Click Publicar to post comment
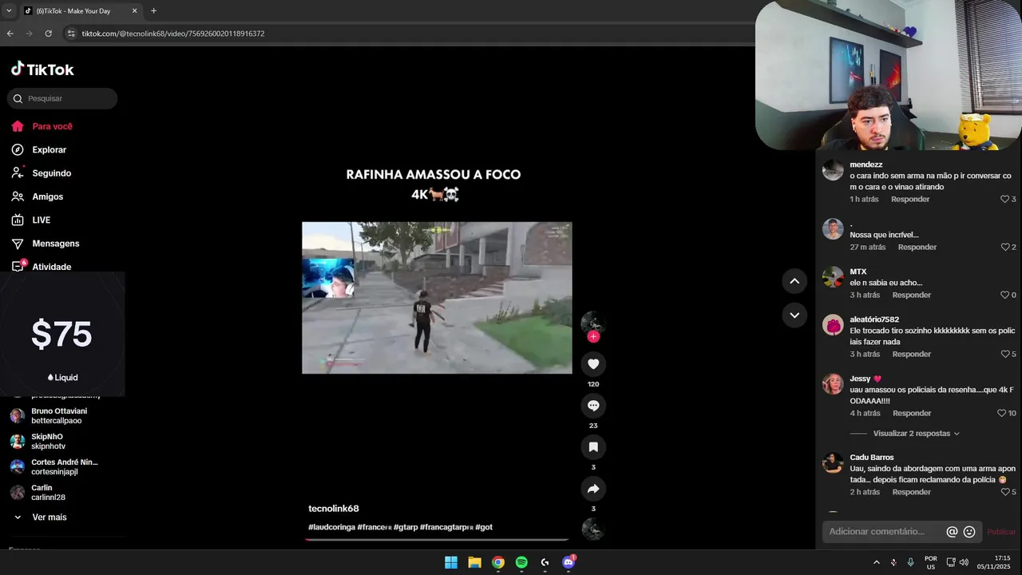This screenshot has height=575, width=1022. [x=1001, y=532]
